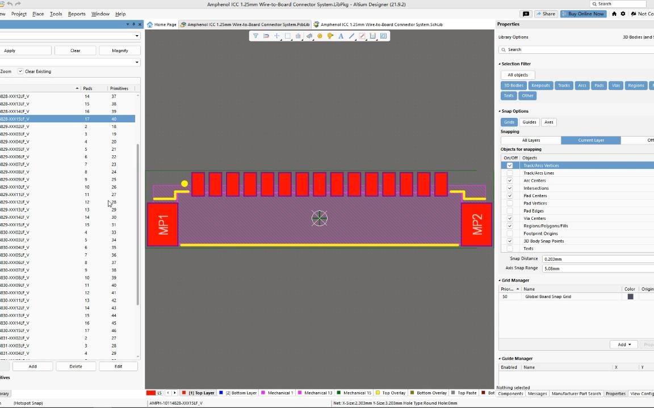Click the footprint list vertical scrollbar
This screenshot has height=408, width=654.
[137, 225]
